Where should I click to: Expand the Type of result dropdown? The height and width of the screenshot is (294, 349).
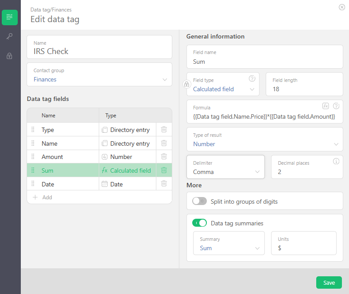[265, 139]
